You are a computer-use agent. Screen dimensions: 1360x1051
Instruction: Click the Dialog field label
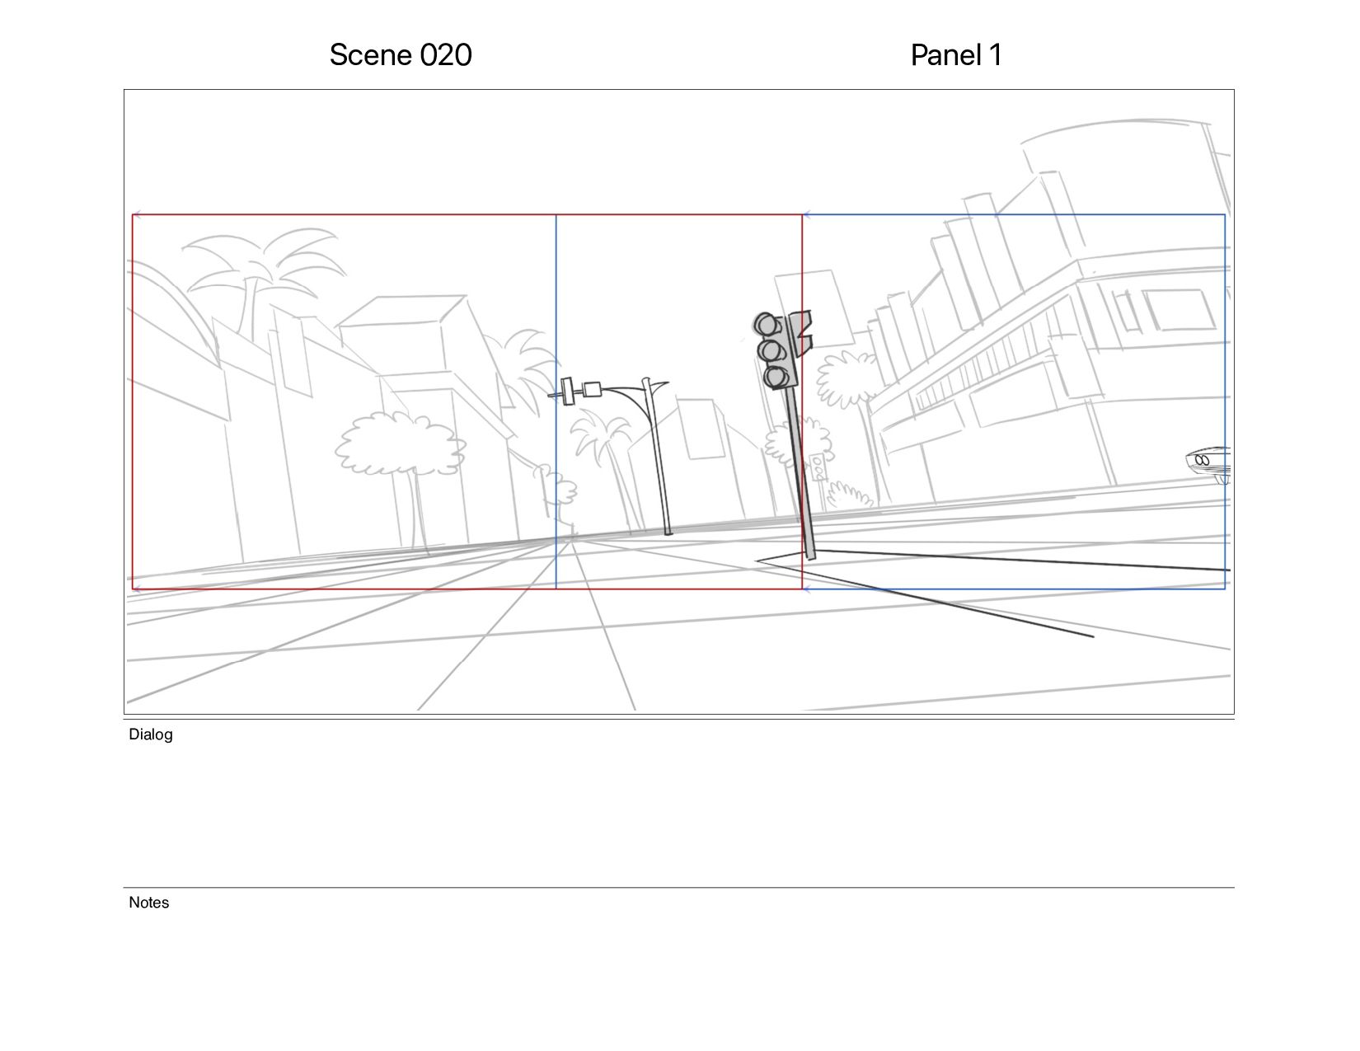click(x=151, y=734)
